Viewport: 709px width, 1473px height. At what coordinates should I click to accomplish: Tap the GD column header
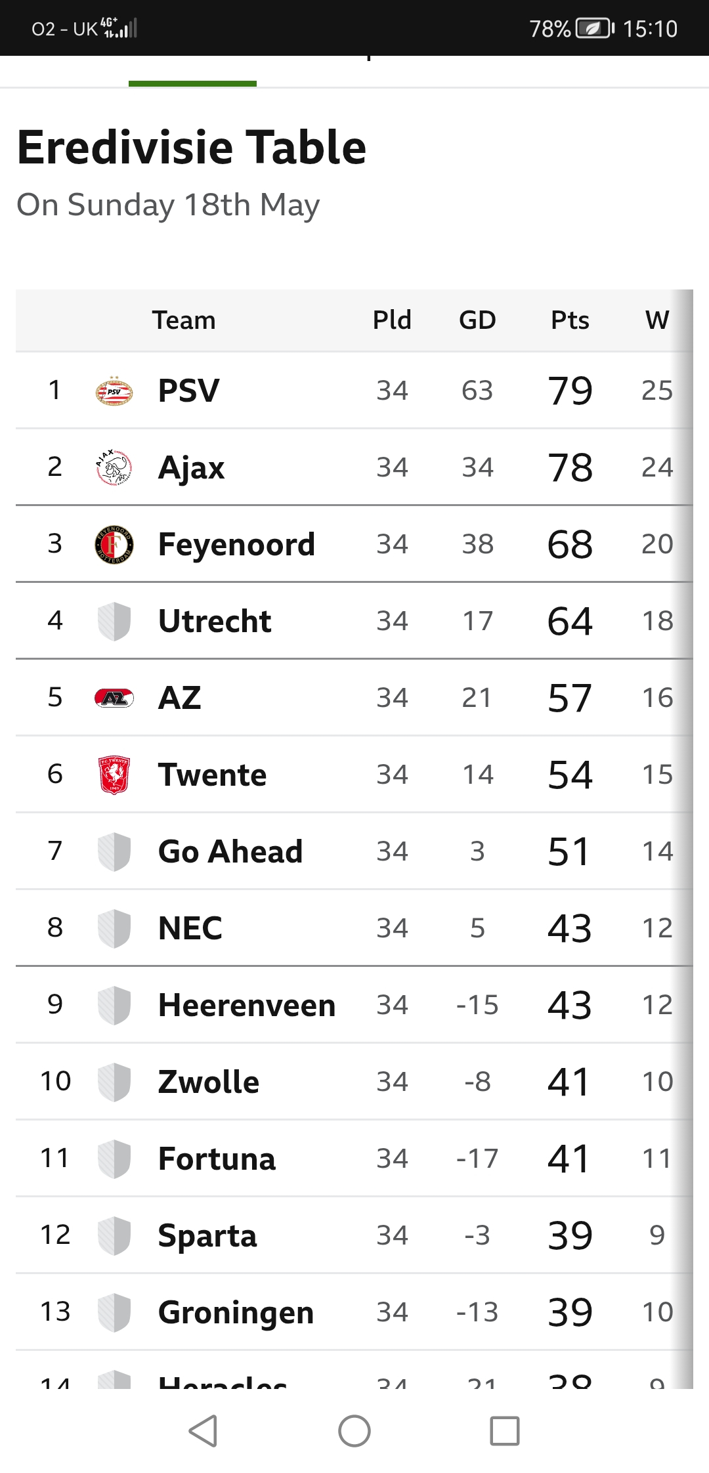(477, 320)
